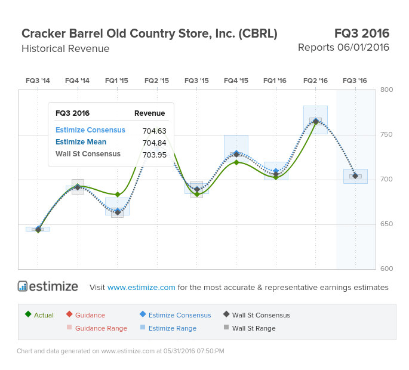
Task: Click the blue FQ1 '16 Estimize consensus marker
Action: click(x=276, y=171)
